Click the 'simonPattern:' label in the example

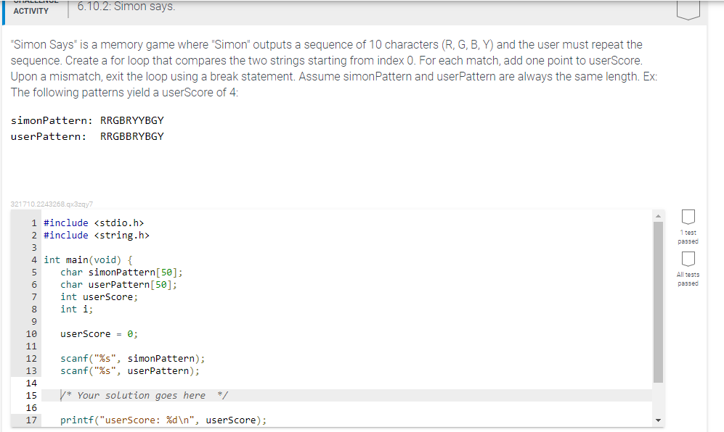(52, 121)
